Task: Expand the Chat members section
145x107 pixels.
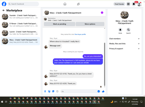Action: tap(124, 39)
